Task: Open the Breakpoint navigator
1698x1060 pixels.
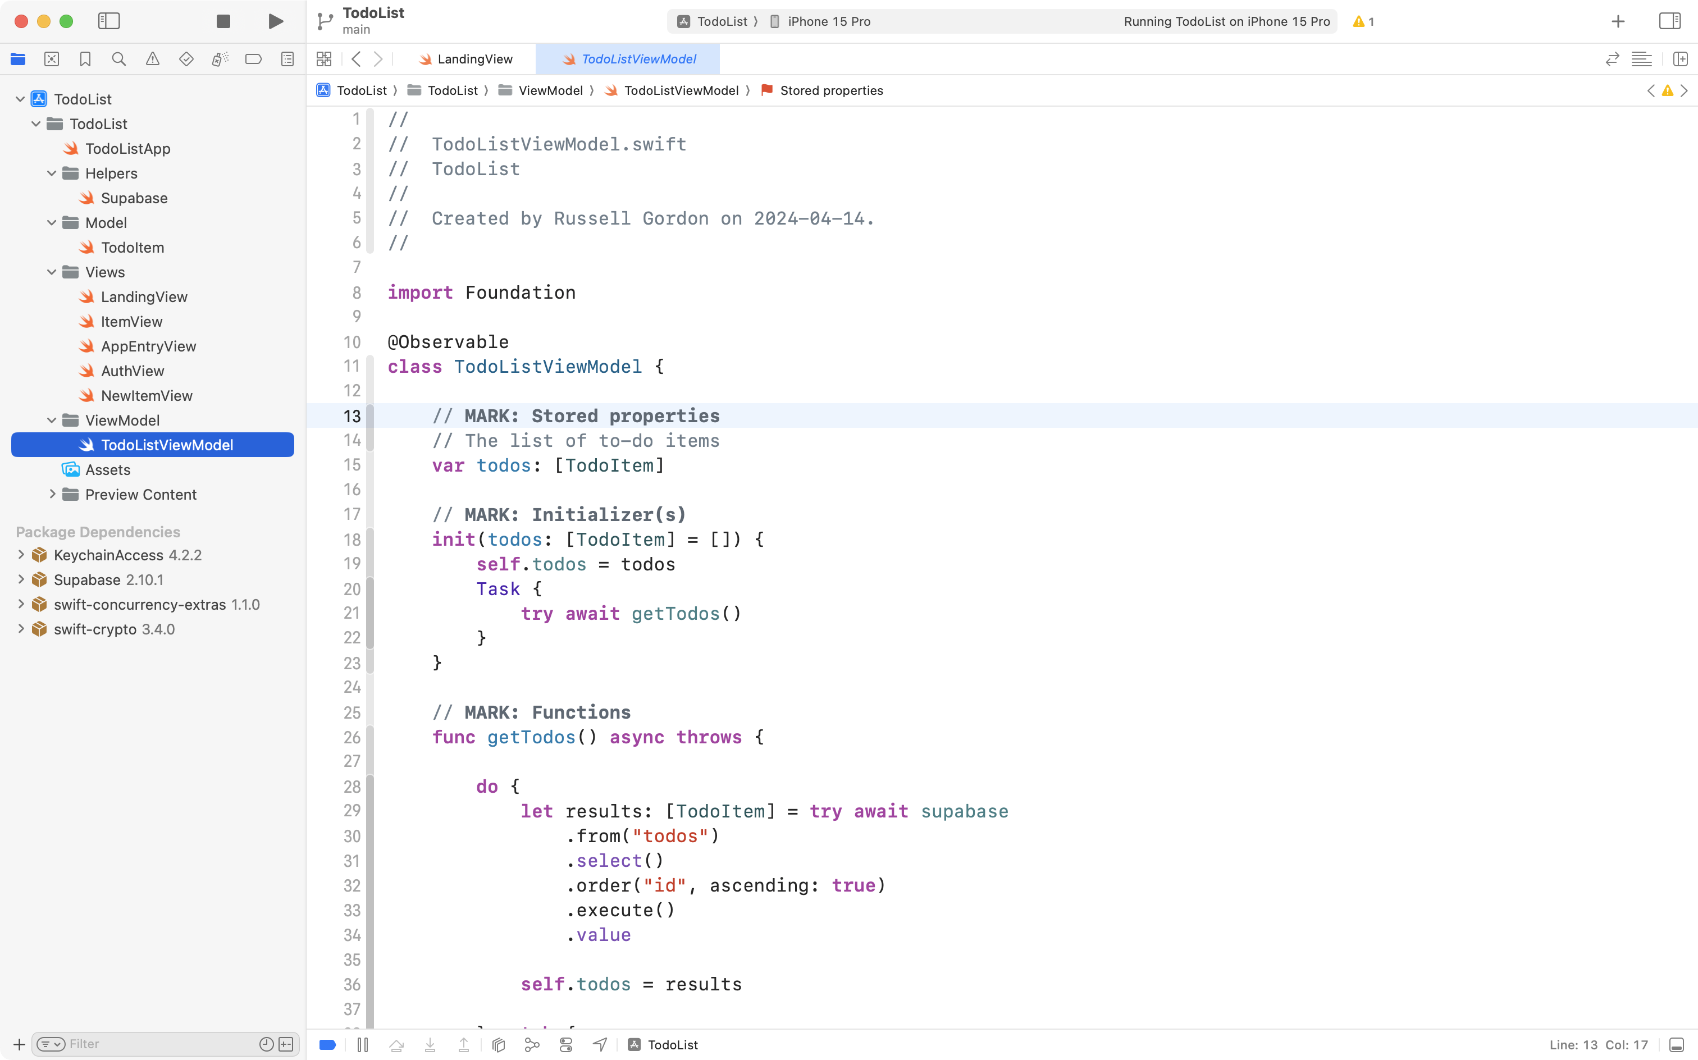Action: point(254,59)
